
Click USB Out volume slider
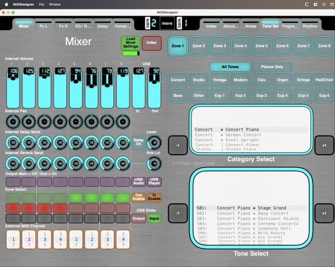click(154, 88)
